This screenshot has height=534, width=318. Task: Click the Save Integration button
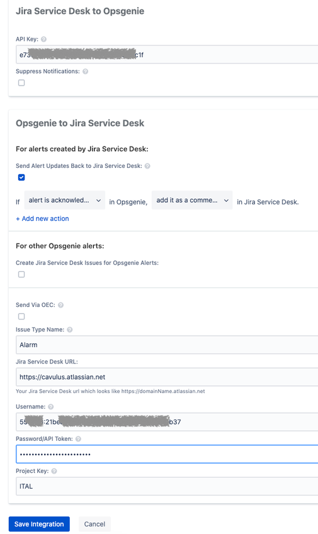coord(39,524)
